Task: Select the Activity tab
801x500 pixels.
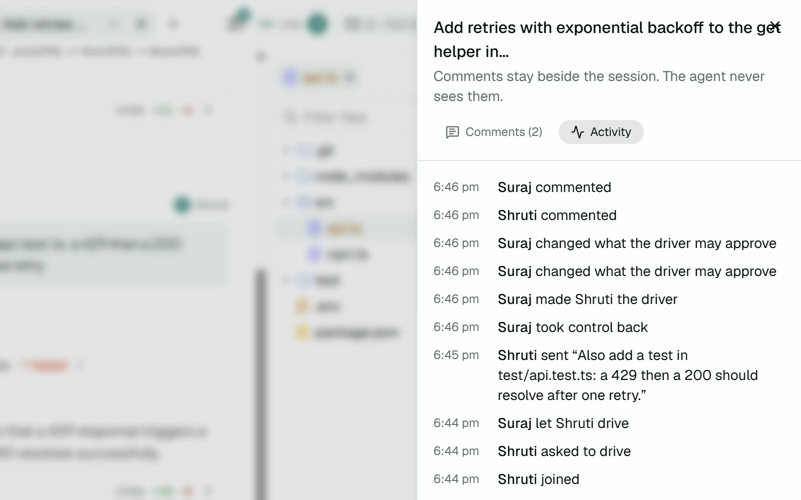Action: pyautogui.click(x=601, y=132)
